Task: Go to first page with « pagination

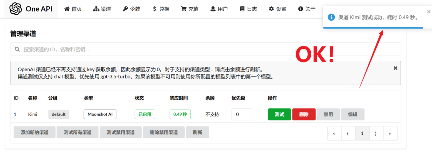Action: coord(334,133)
